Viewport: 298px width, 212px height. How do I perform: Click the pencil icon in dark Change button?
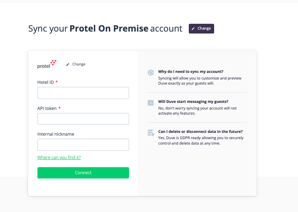tap(193, 28)
